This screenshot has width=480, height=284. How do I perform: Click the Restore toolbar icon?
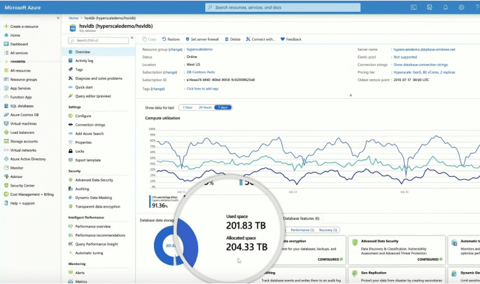164,39
